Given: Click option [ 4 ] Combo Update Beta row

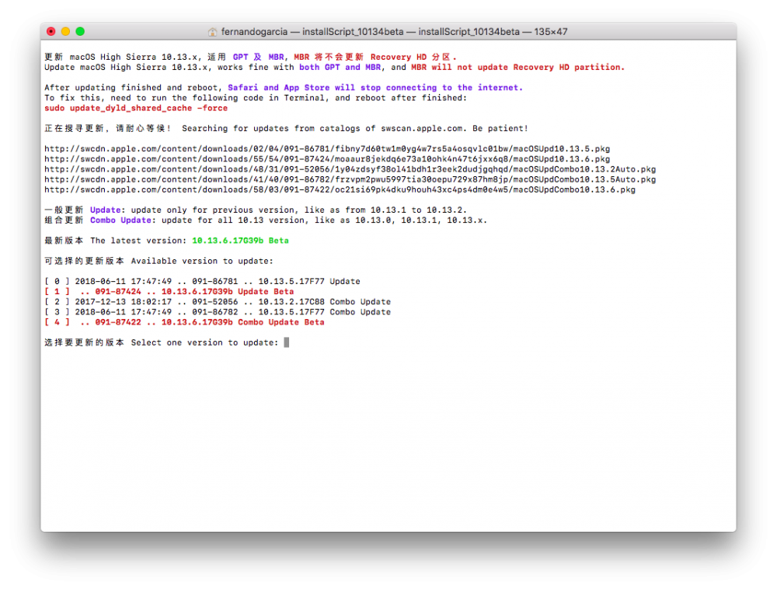Looking at the screenshot, I should (x=184, y=322).
